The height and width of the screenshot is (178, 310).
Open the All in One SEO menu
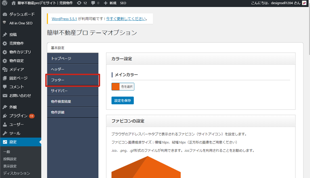point(20,23)
